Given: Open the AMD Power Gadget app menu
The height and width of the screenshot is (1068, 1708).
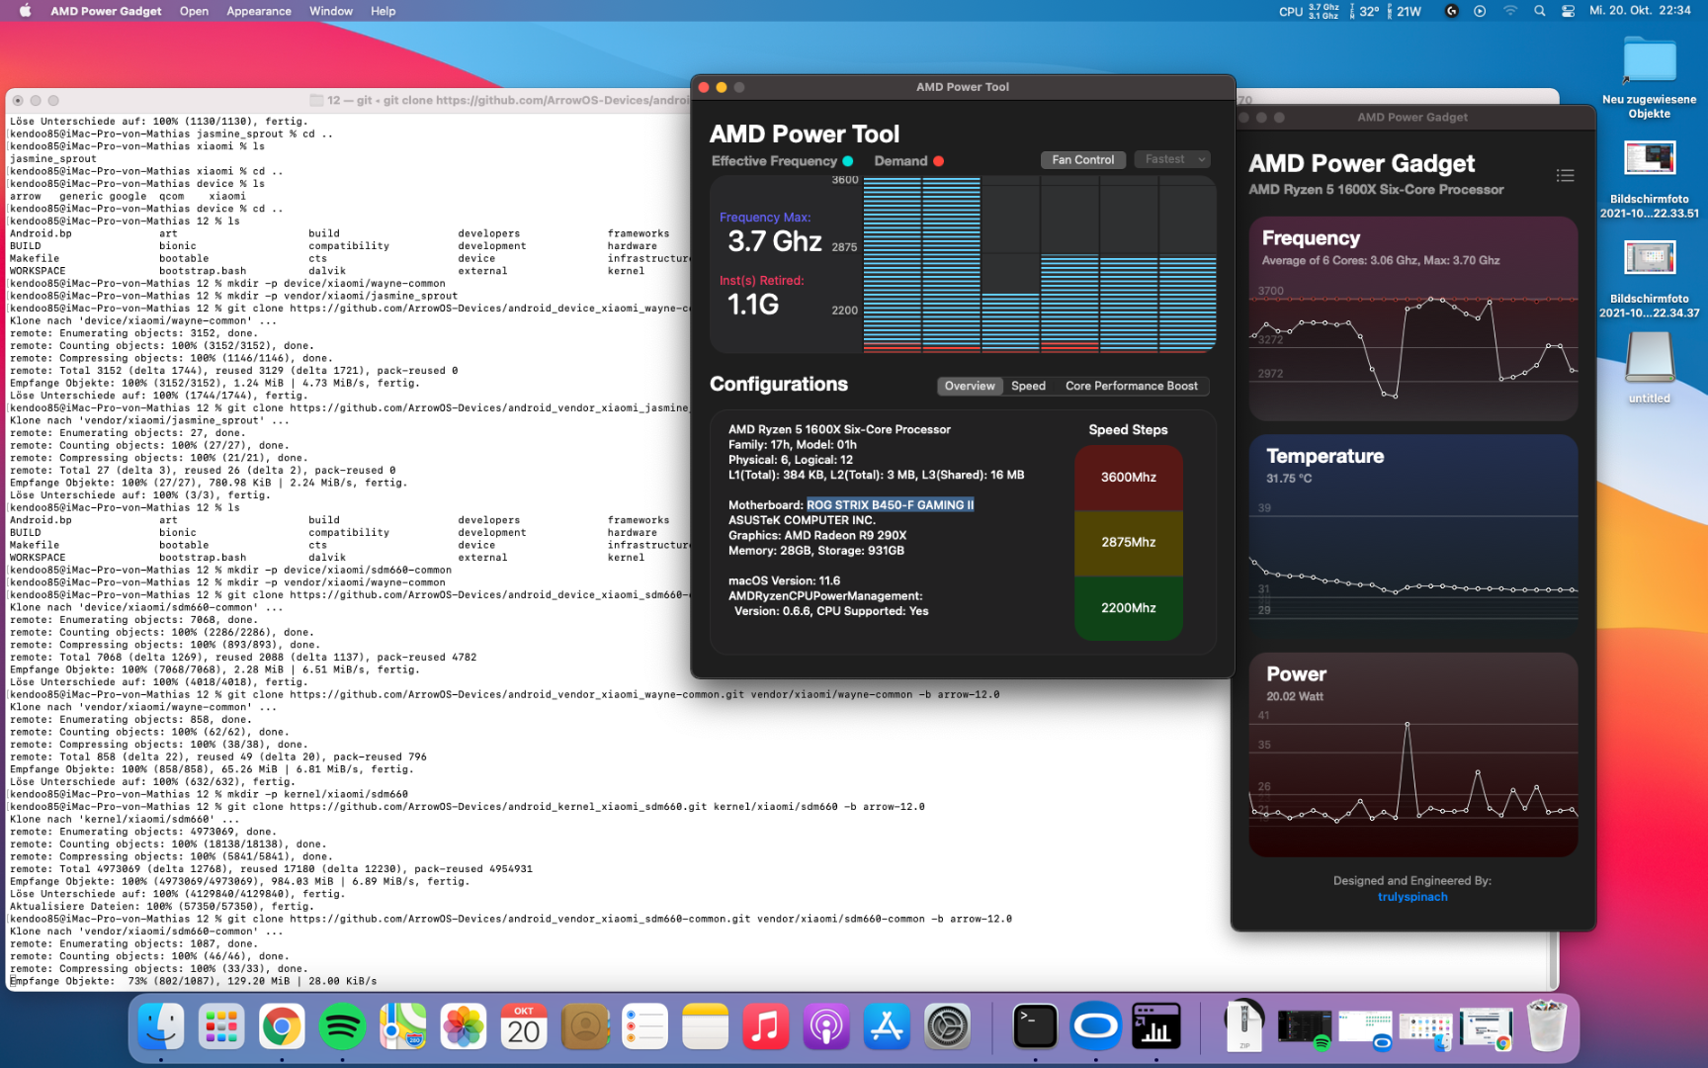Looking at the screenshot, I should (x=106, y=11).
